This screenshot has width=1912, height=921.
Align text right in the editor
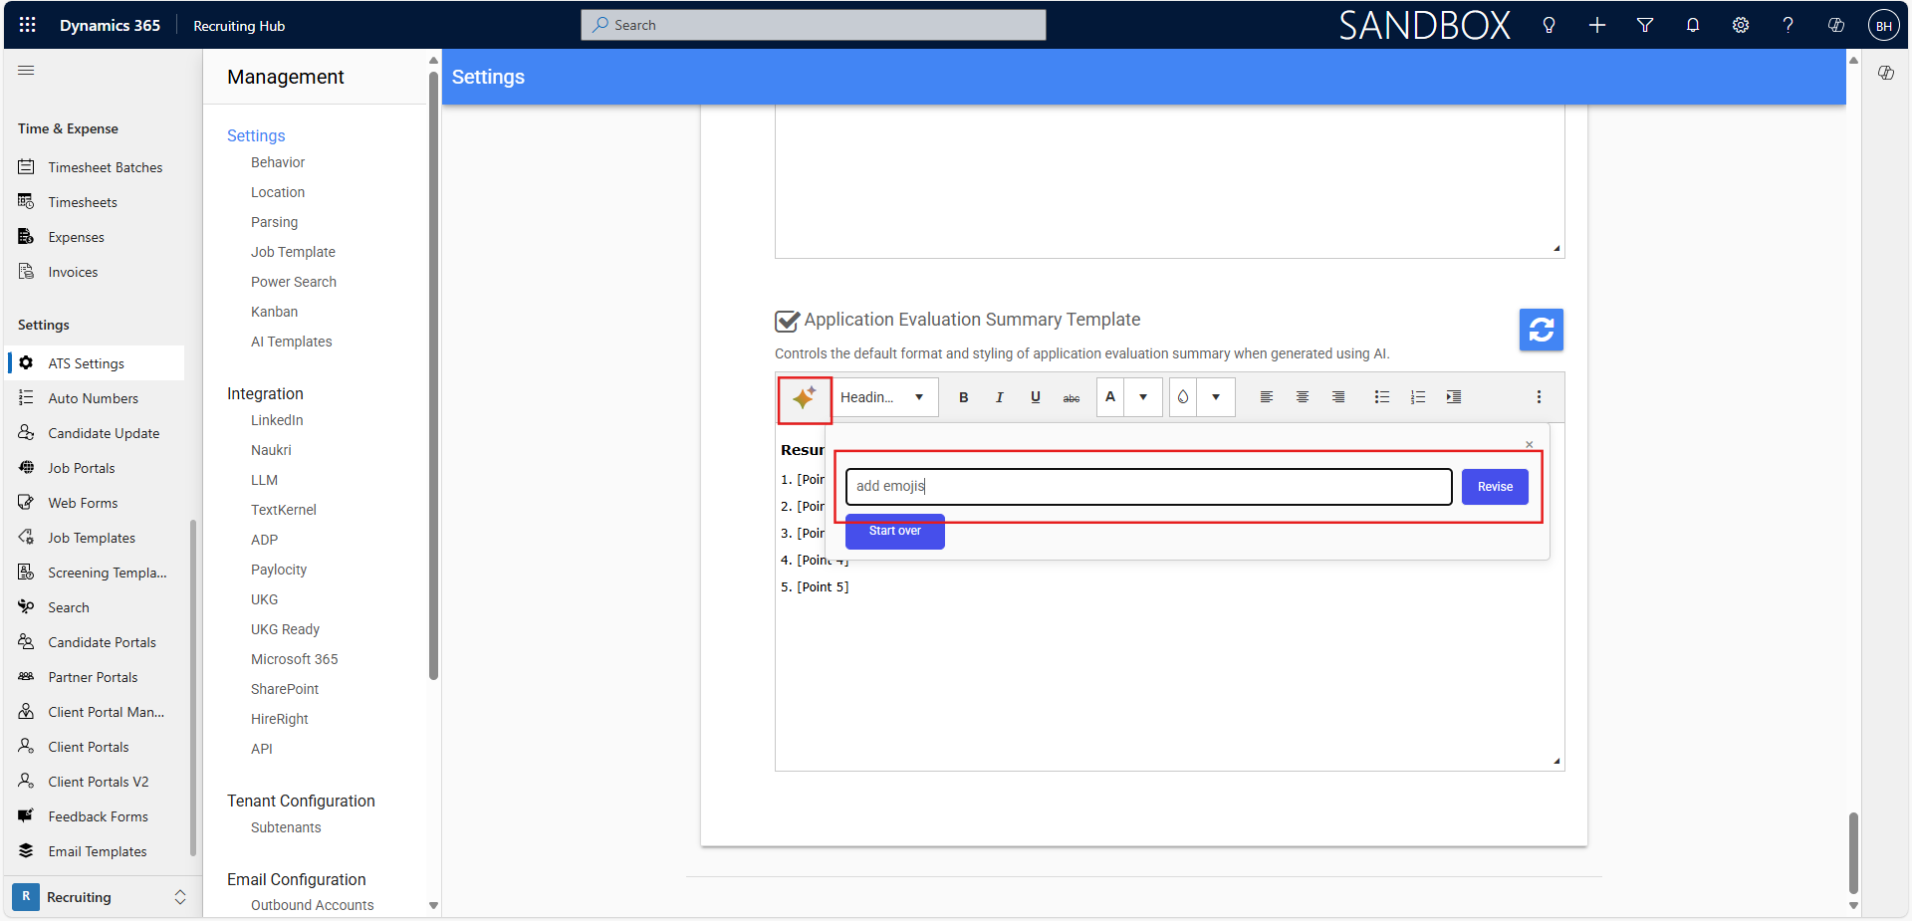[1337, 397]
